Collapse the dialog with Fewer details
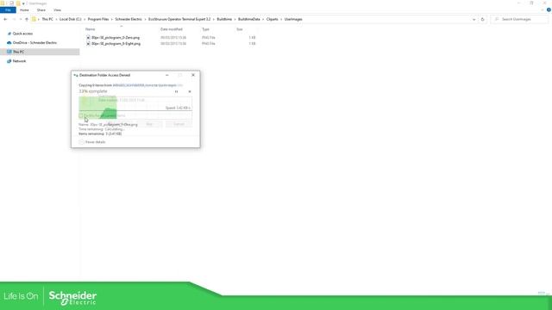Viewport: 552px width, 310px height. click(92, 142)
